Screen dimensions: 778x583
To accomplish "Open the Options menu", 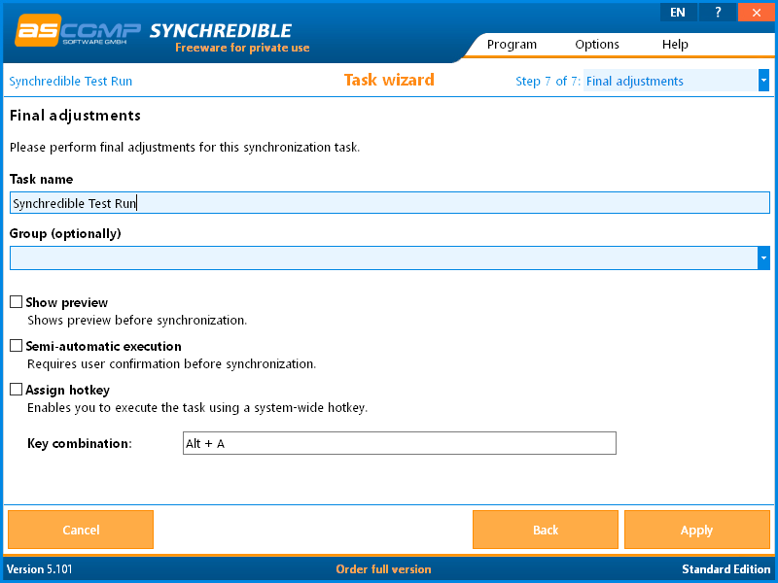I will pyautogui.click(x=597, y=44).
